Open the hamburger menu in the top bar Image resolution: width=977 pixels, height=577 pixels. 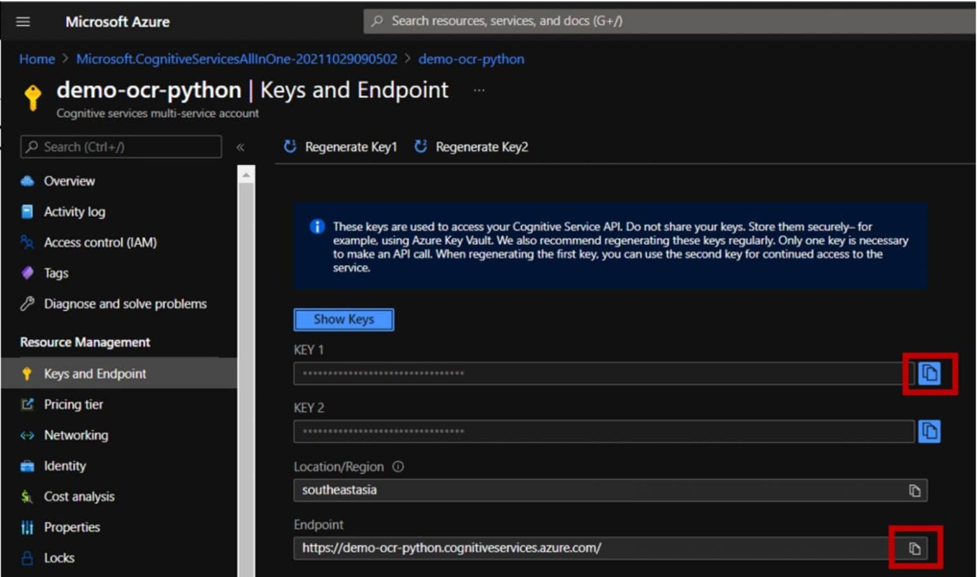pos(22,21)
